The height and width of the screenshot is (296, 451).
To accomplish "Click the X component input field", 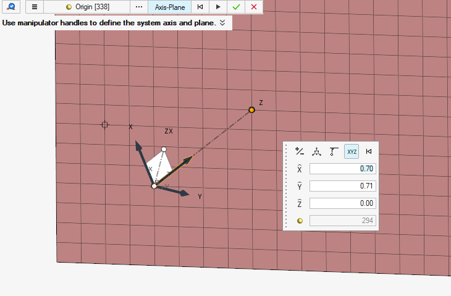I will pyautogui.click(x=343, y=169).
